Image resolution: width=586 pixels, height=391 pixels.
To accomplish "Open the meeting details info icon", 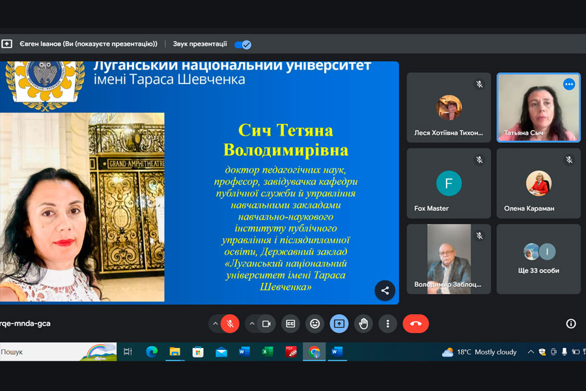I will (571, 324).
